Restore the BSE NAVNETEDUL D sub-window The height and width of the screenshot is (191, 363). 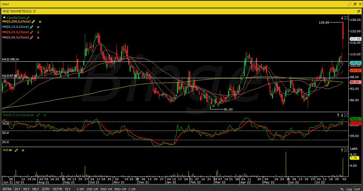(x=358, y=11)
